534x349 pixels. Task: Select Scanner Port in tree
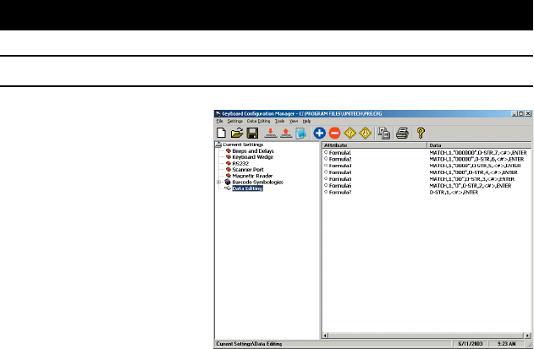click(248, 169)
